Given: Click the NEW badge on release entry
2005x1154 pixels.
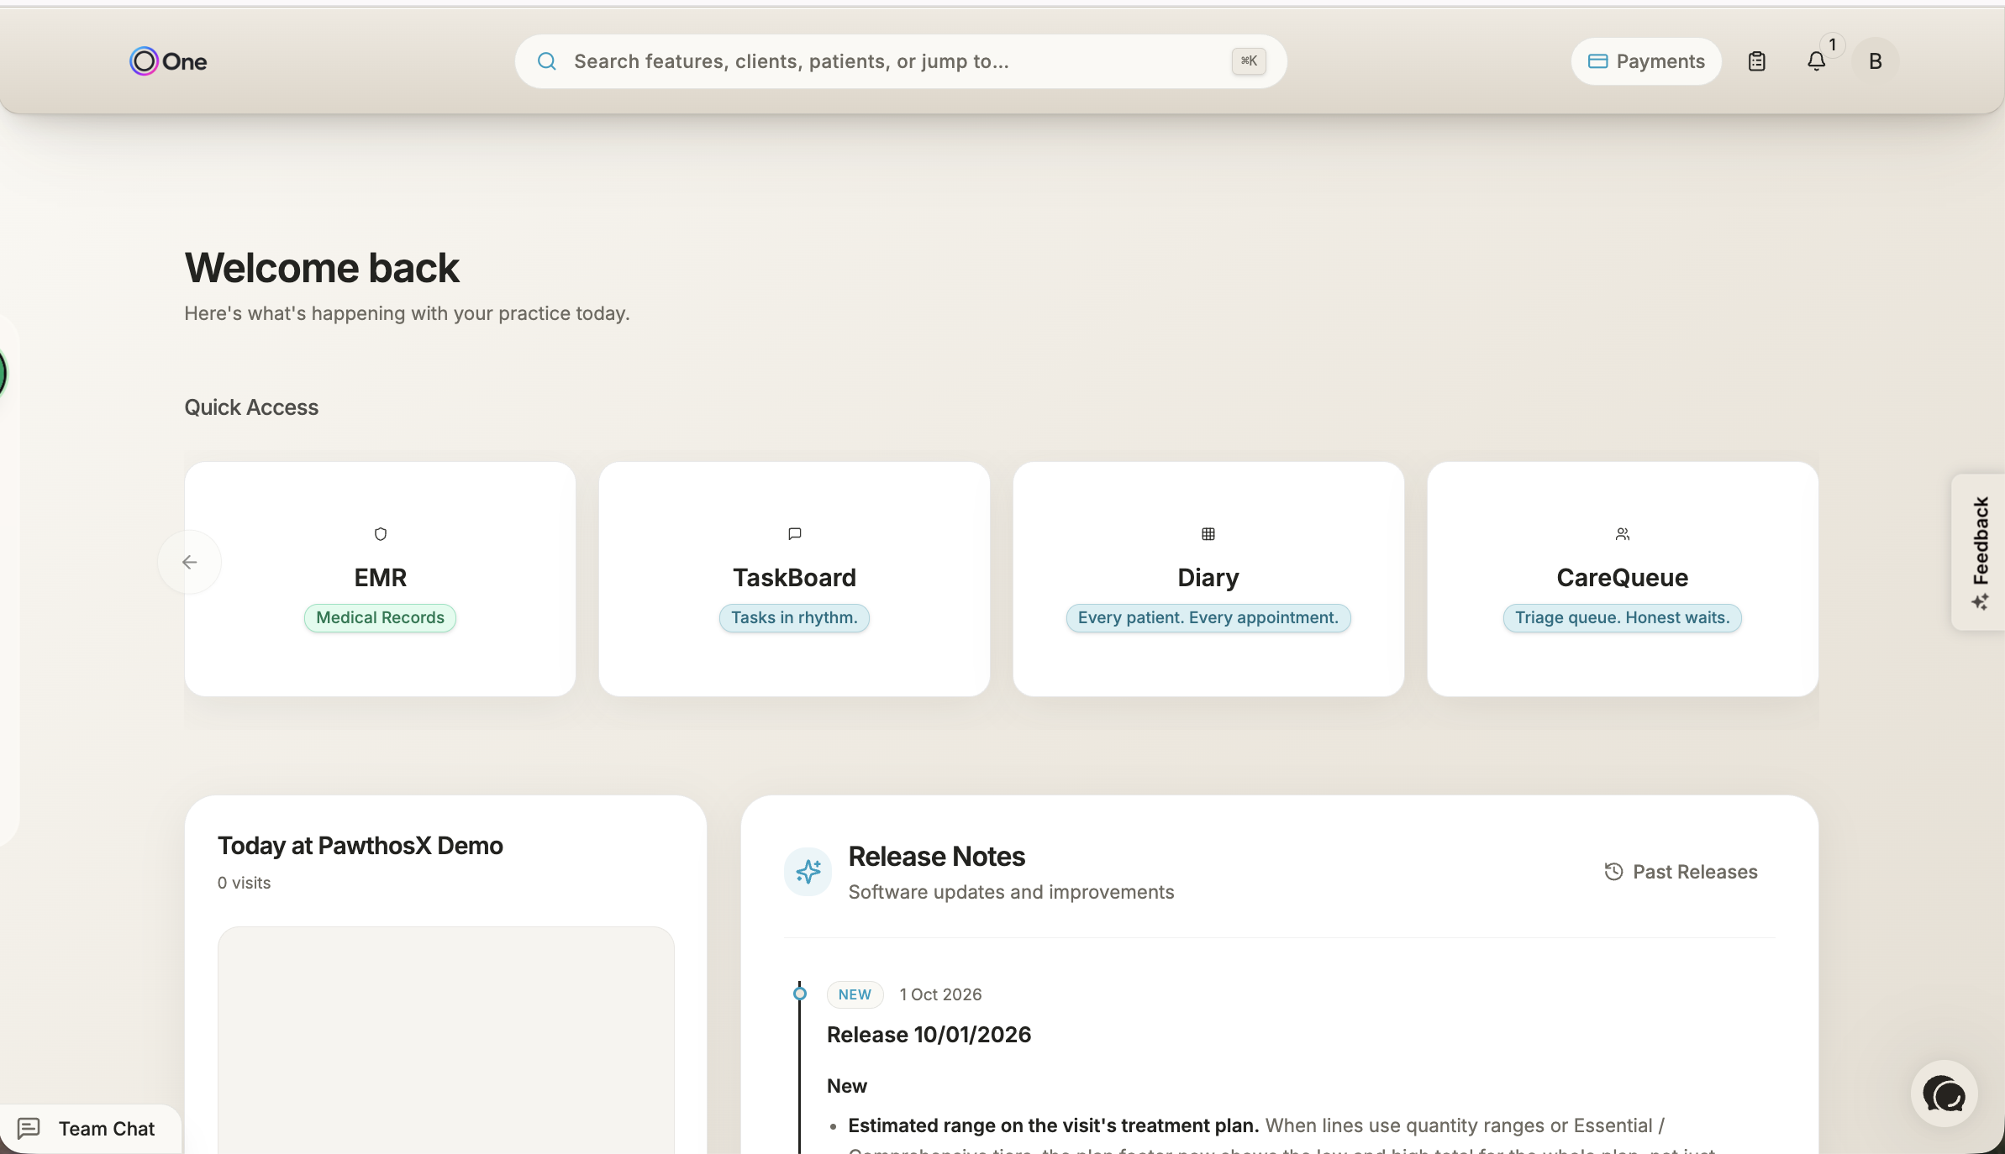Looking at the screenshot, I should pyautogui.click(x=855, y=994).
